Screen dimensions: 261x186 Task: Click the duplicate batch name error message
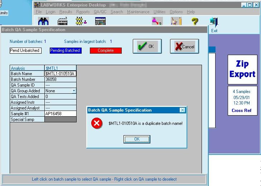(145, 123)
